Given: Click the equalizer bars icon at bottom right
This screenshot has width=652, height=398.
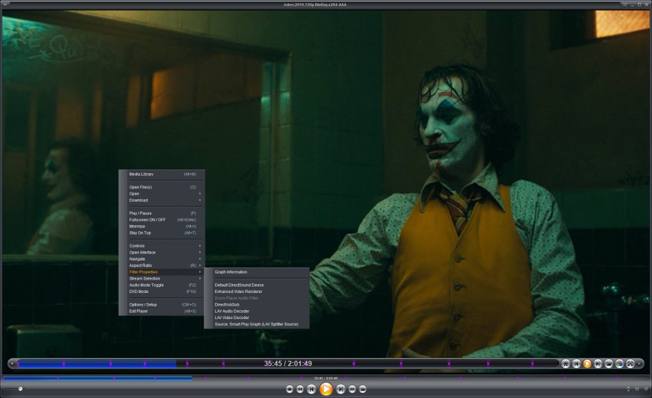Looking at the screenshot, I should click(637, 389).
